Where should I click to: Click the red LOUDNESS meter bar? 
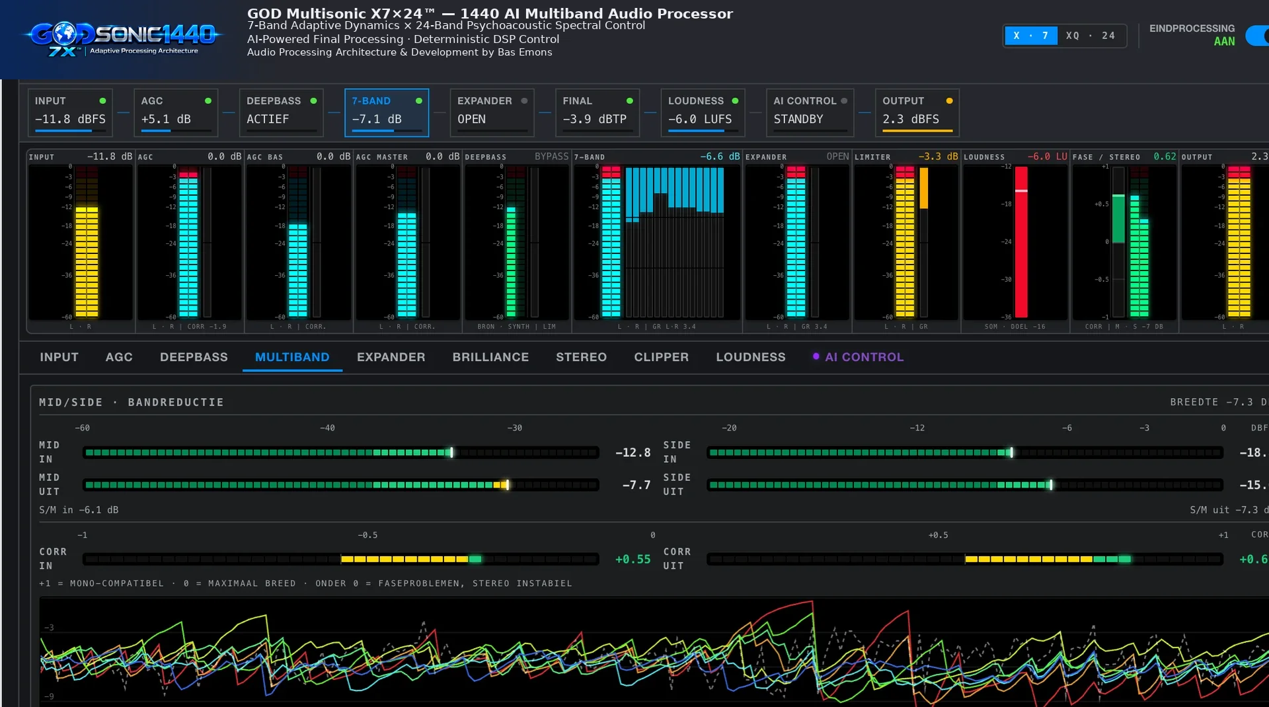tap(1021, 242)
